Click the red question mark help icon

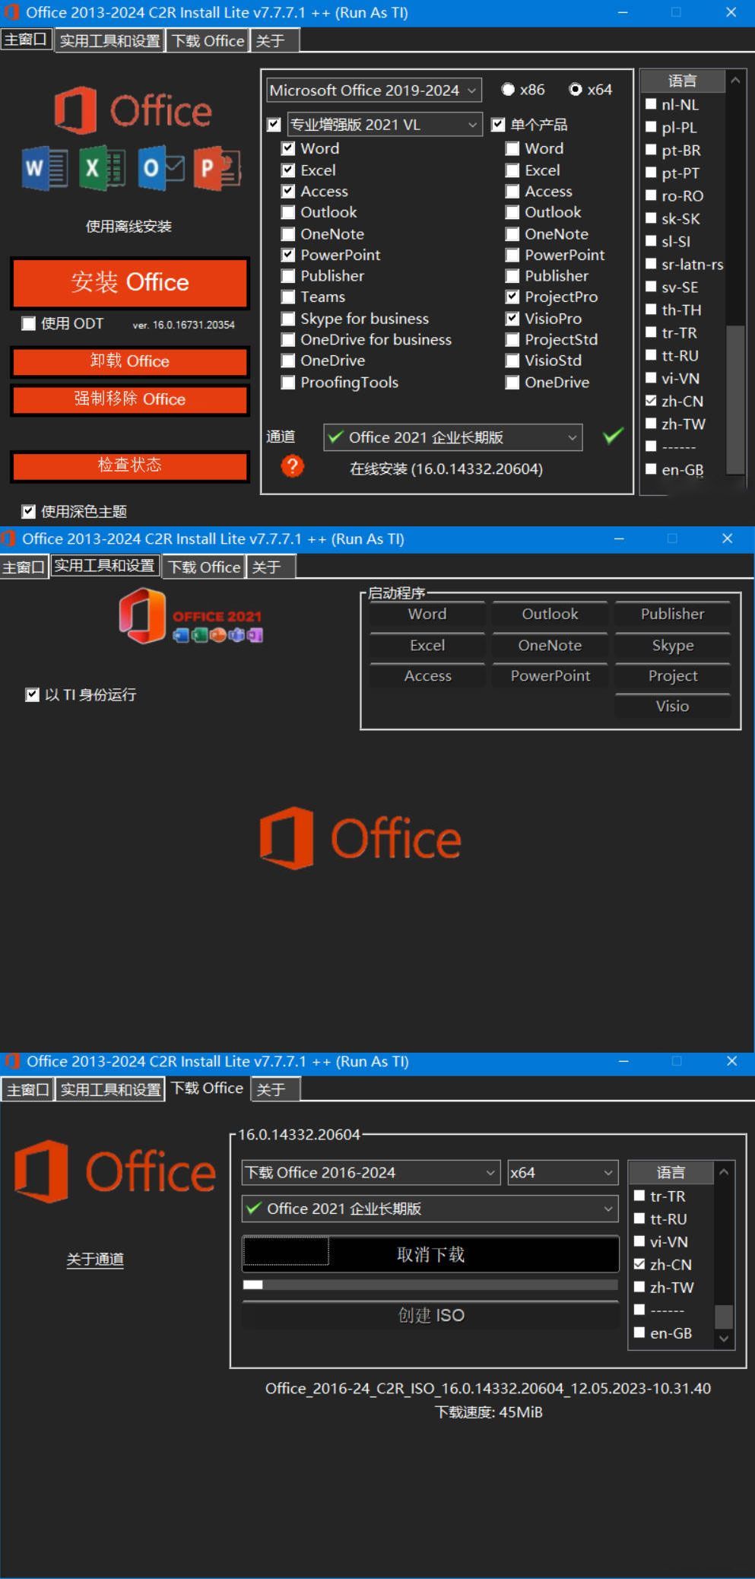click(x=292, y=466)
